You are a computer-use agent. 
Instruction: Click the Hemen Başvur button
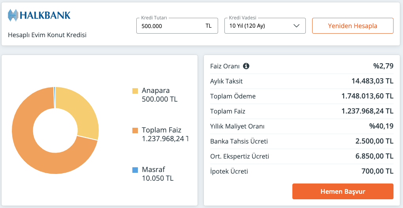pos(343,191)
